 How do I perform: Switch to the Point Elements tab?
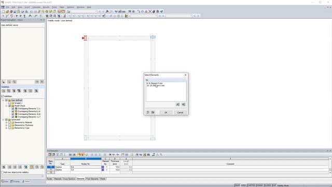tap(92, 179)
